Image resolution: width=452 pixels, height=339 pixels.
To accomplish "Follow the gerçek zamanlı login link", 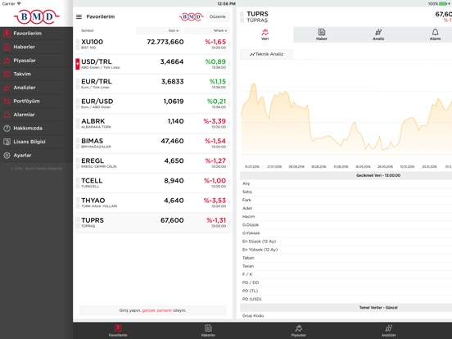I will point(157,310).
